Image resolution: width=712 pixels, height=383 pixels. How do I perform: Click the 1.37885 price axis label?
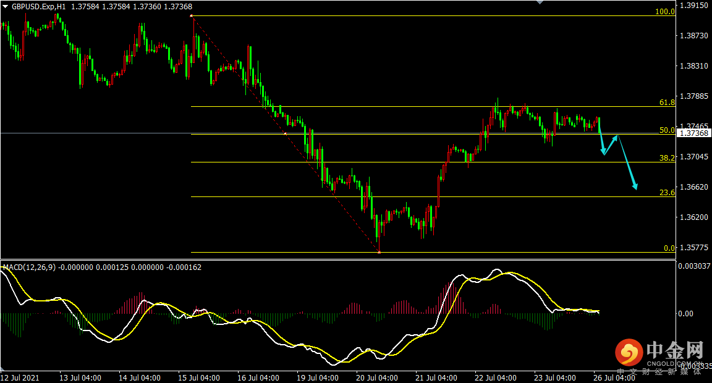[x=694, y=96]
